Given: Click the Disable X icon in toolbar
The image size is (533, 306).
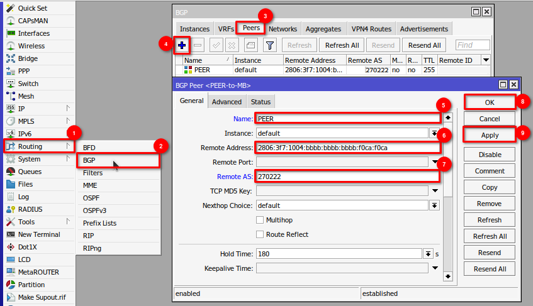Looking at the screenshot, I should pyautogui.click(x=232, y=45).
